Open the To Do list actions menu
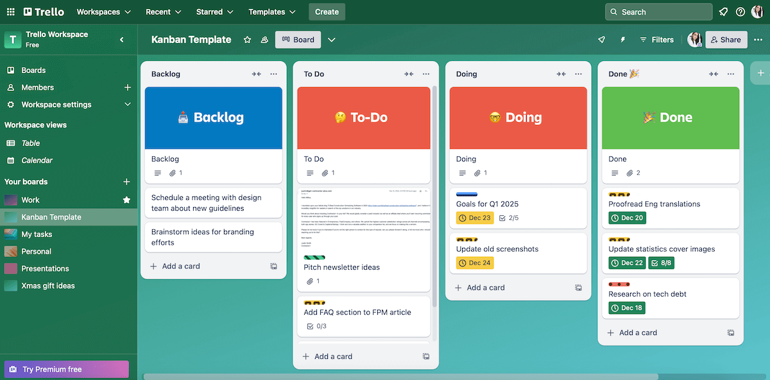The width and height of the screenshot is (770, 380). [426, 74]
